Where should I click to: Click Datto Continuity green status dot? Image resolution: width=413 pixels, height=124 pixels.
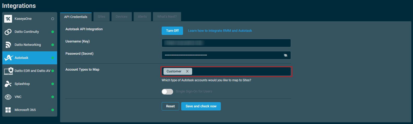coord(53,32)
